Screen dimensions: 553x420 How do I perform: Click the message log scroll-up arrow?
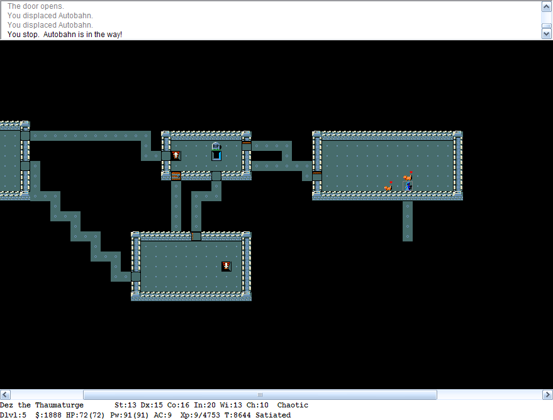click(546, 6)
